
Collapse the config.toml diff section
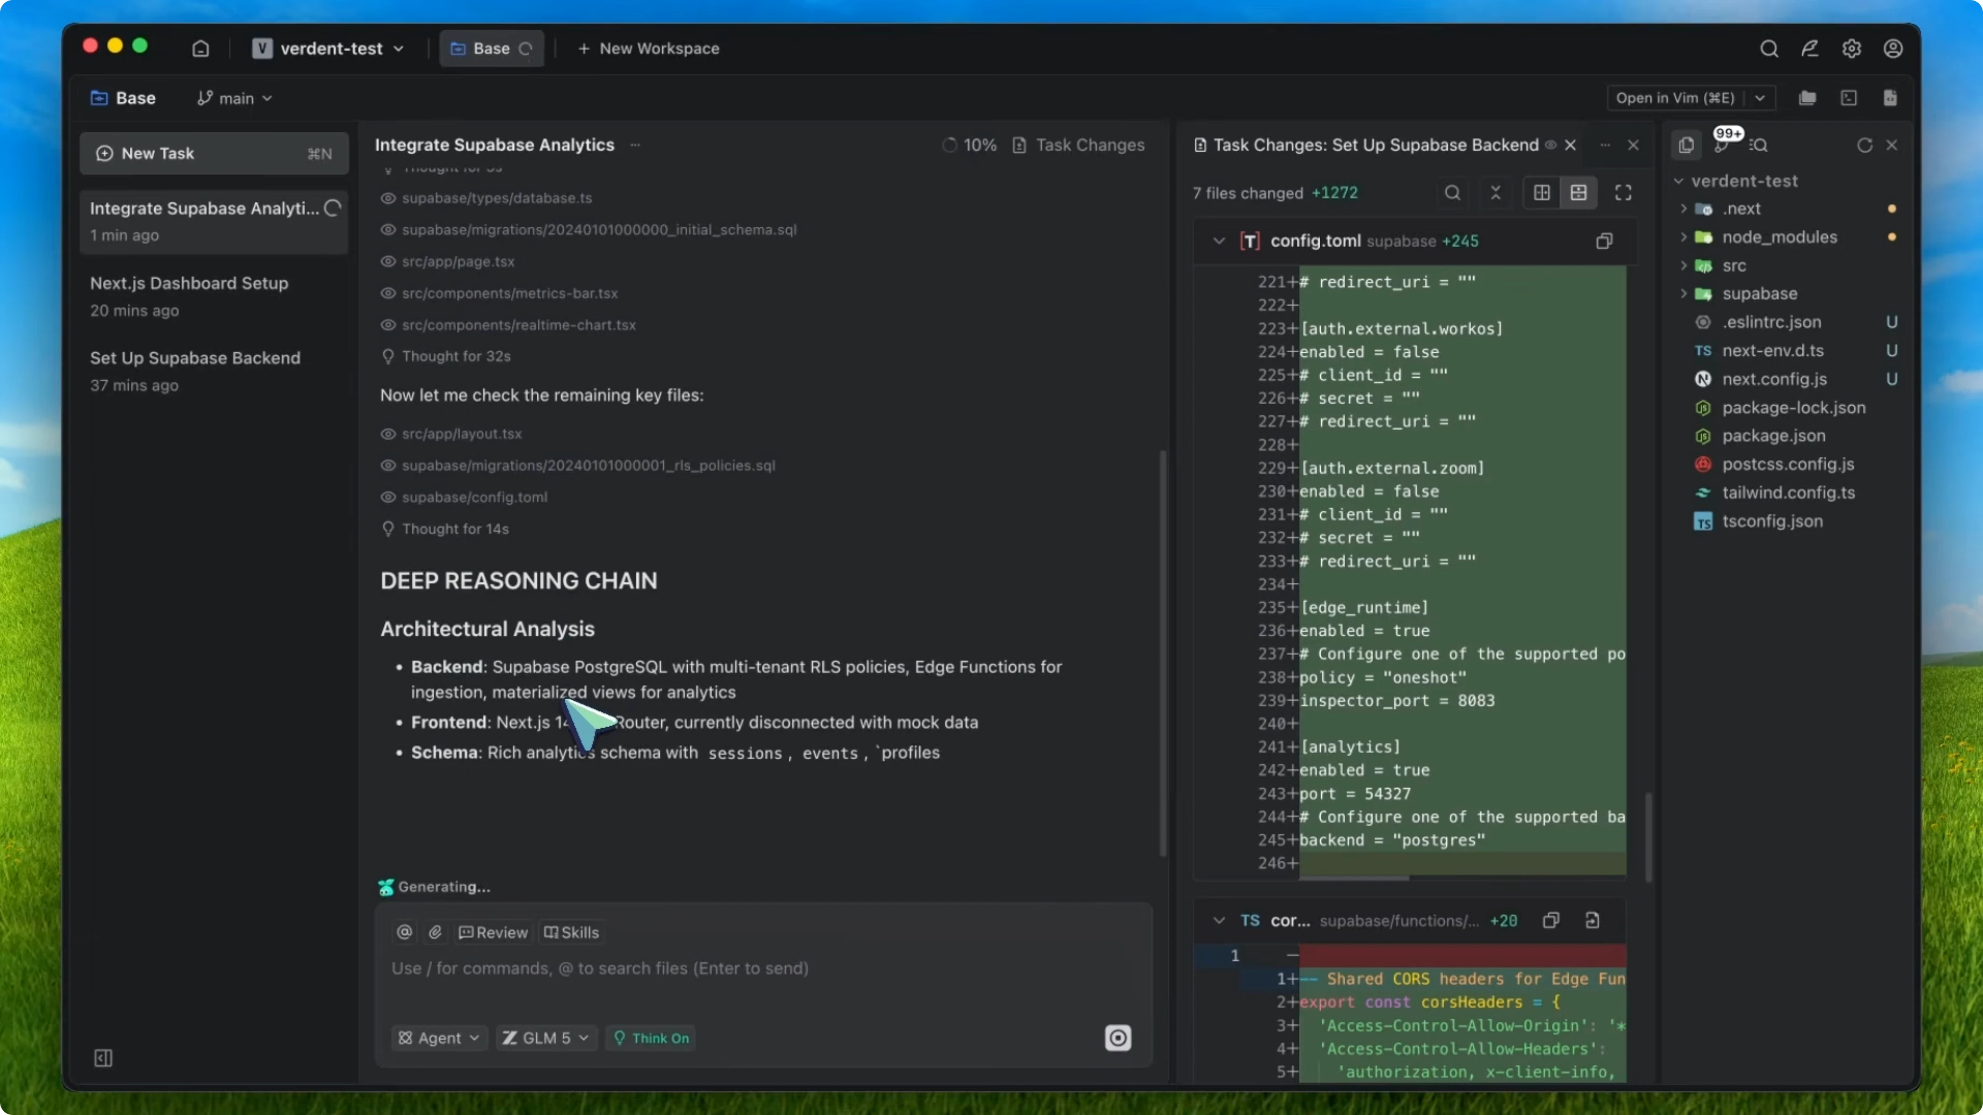pyautogui.click(x=1217, y=241)
